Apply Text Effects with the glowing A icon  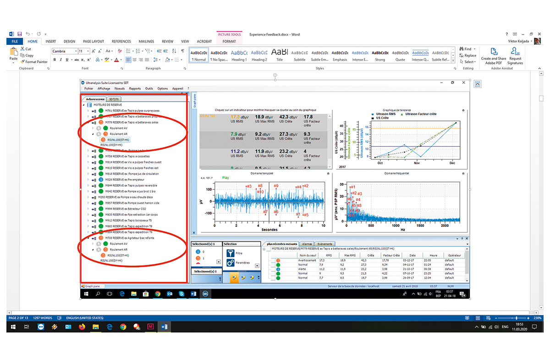[x=98, y=60]
